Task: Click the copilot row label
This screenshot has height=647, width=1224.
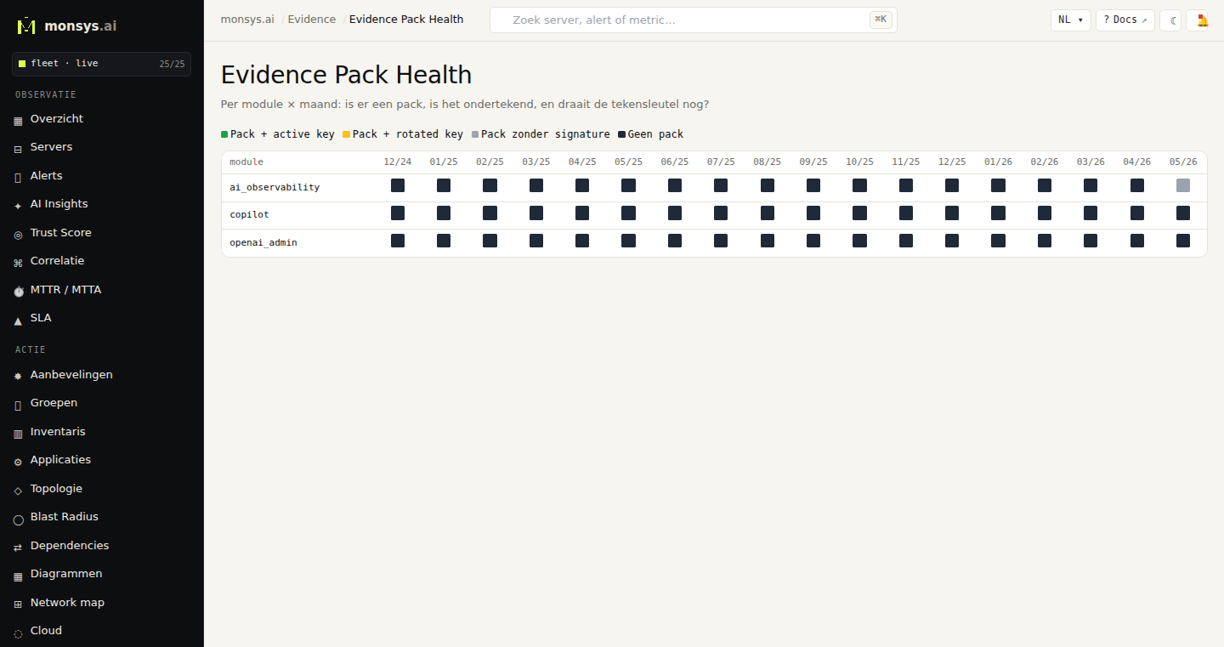Action: click(x=249, y=215)
